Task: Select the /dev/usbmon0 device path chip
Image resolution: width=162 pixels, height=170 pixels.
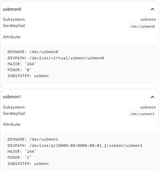Action: pyautogui.click(x=142, y=26)
